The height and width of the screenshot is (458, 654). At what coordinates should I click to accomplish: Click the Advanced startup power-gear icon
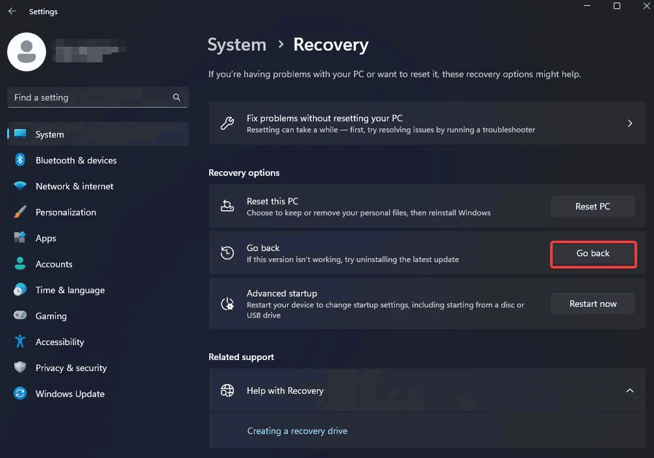[x=227, y=304]
